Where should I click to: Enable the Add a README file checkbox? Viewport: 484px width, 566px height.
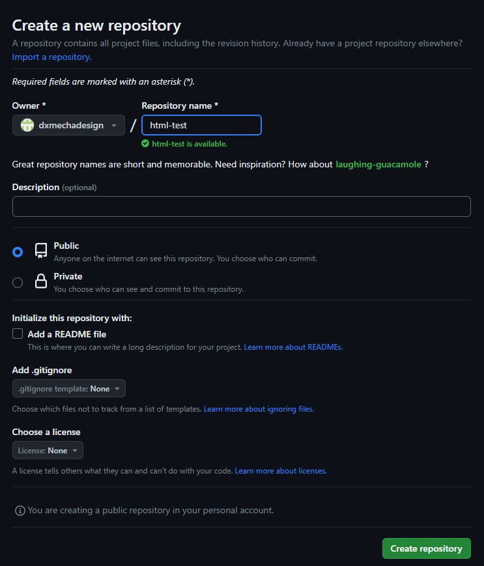[18, 333]
